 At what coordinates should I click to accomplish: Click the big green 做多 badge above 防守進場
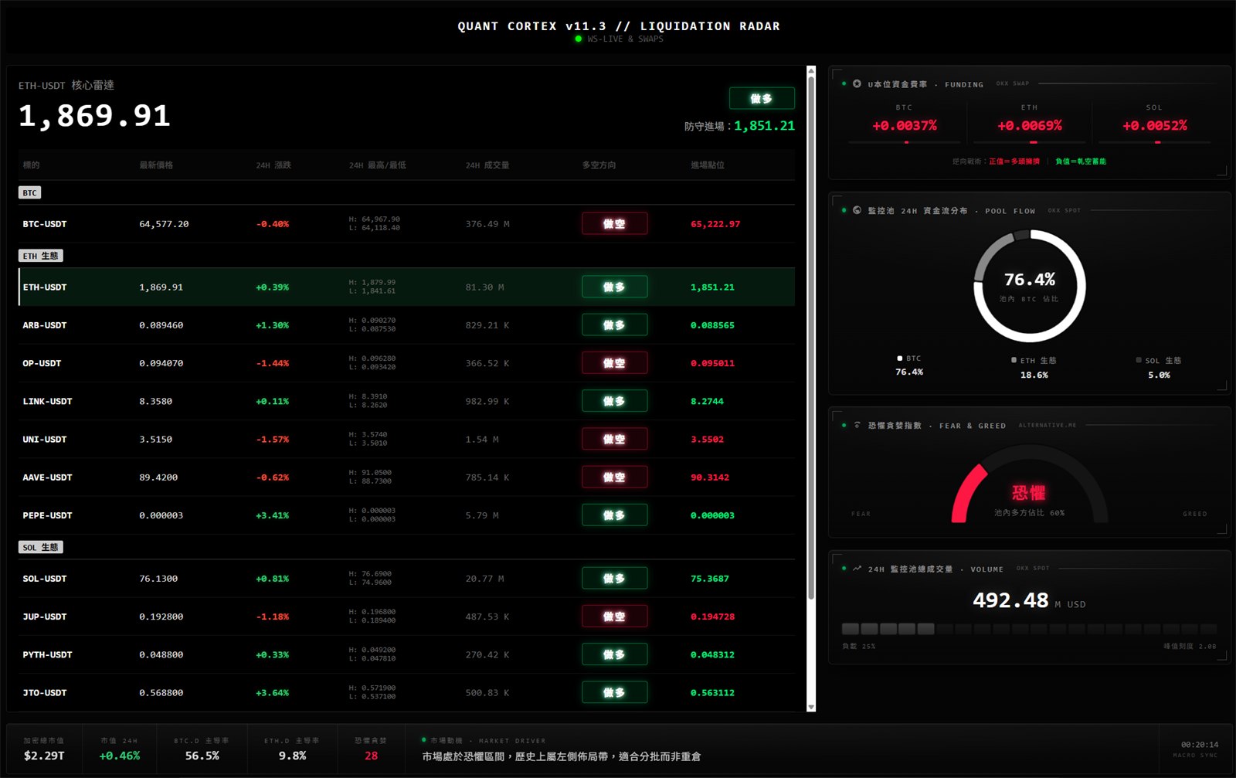(x=762, y=98)
